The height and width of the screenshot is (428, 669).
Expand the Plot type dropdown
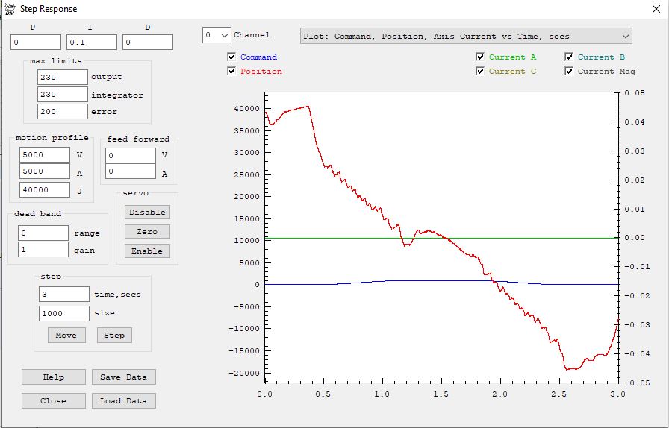coord(466,36)
